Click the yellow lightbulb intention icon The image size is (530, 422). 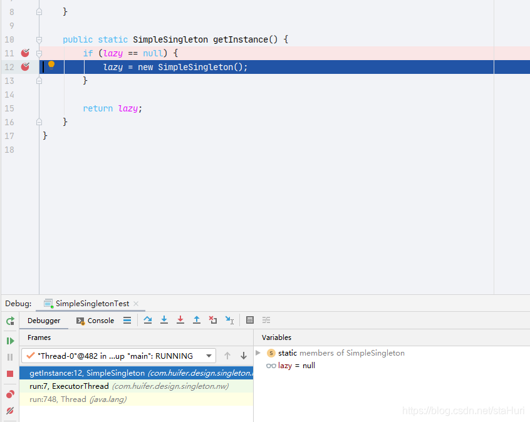tap(51, 65)
